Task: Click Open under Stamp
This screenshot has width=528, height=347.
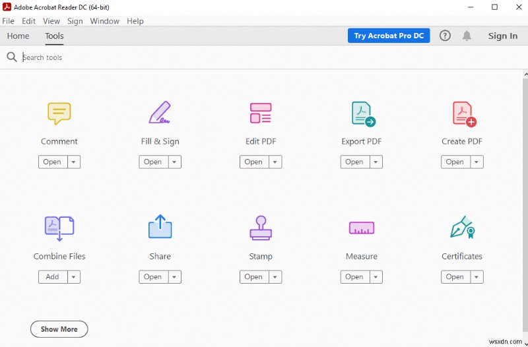Action: (x=254, y=277)
